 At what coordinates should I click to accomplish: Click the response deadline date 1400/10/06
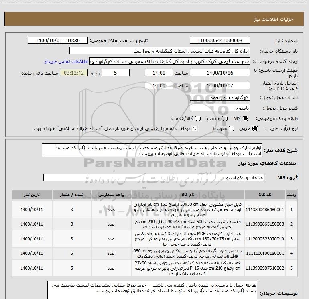tap(220, 73)
